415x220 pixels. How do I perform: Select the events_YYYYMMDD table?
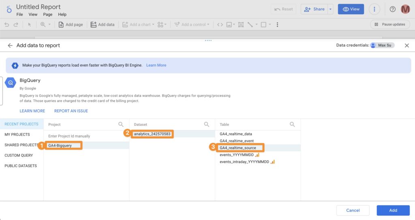click(258, 155)
